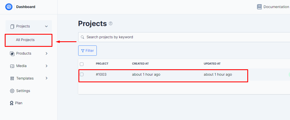This screenshot has height=120, width=290.
Task: Click the CREATED AT column header
Action: coord(140,64)
